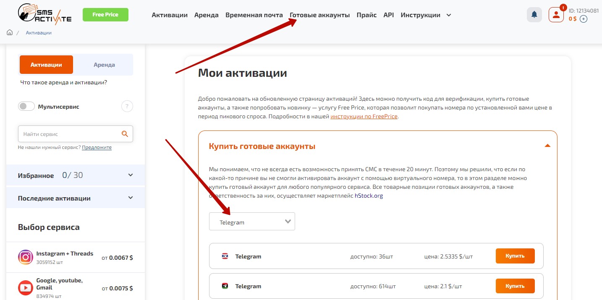Click the SMS Activate logo
The height and width of the screenshot is (300, 602).
[45, 14]
